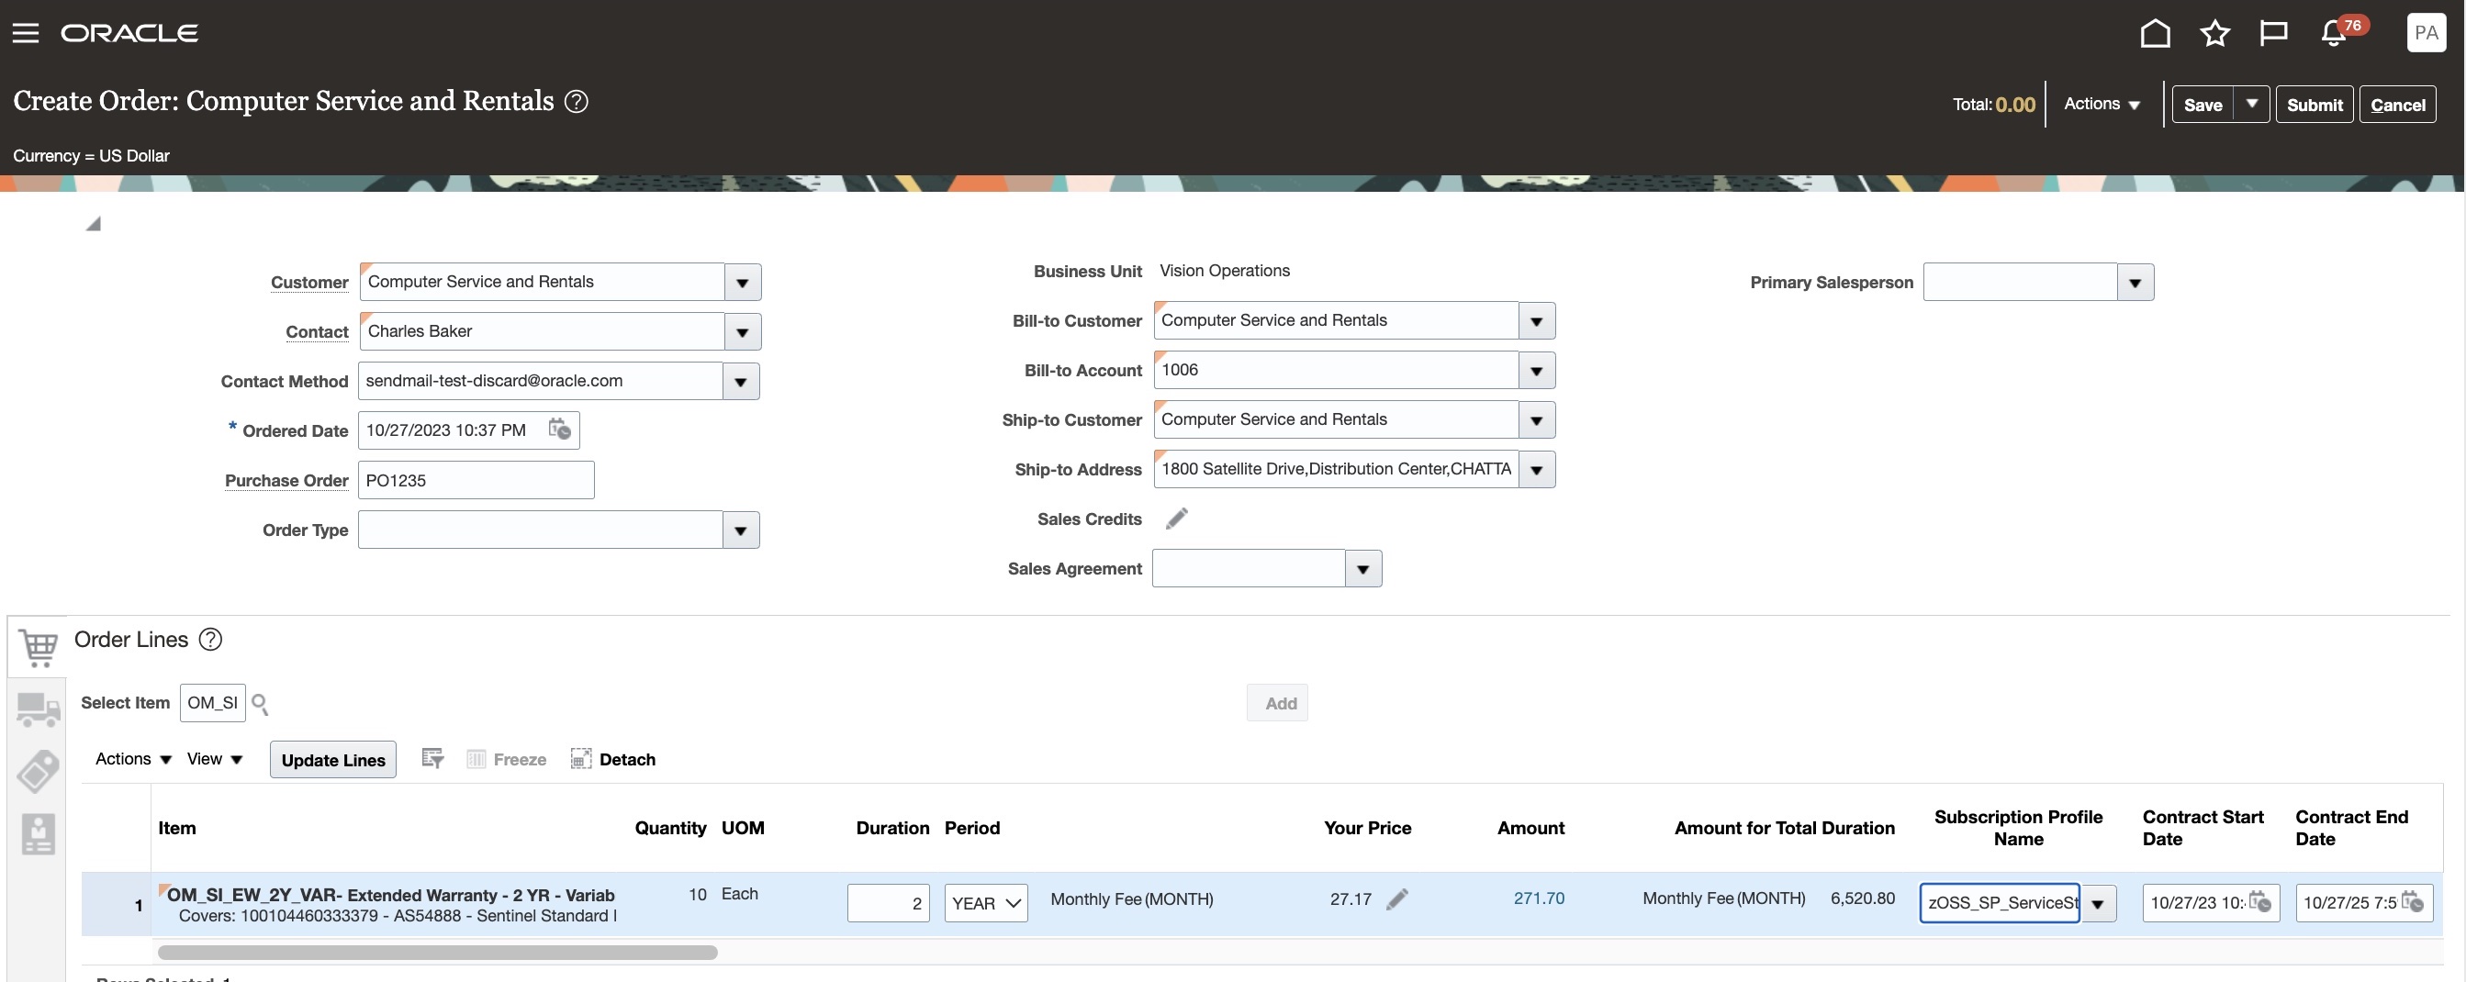Expand the Order Type dropdown

tap(741, 530)
